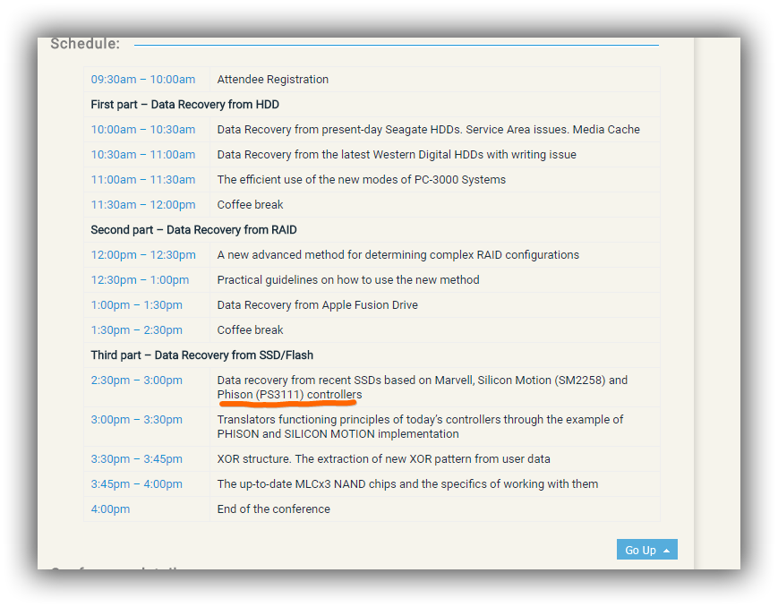This screenshot has height=607, width=778.
Task: Click the 12:00pm – 12:30pm time slot
Action: coord(143,254)
